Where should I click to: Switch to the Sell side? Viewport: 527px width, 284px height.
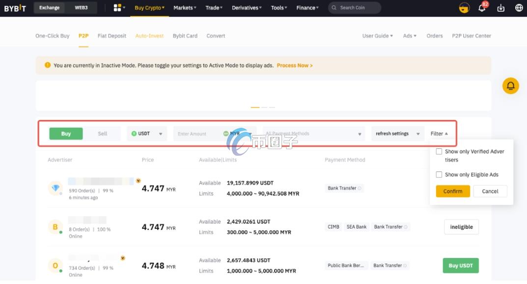click(x=102, y=134)
